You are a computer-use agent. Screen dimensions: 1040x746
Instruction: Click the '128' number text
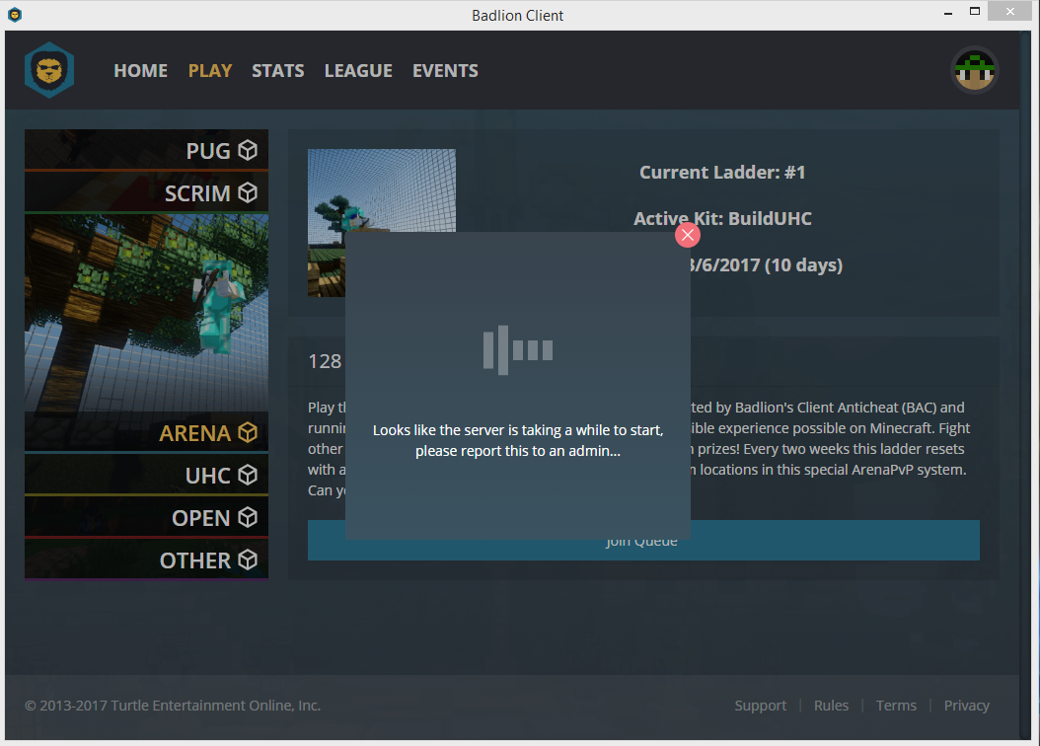click(325, 361)
